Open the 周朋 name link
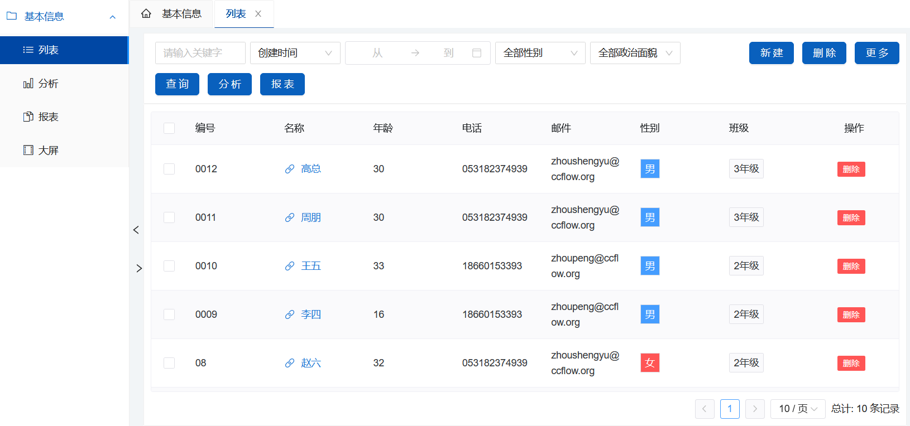The image size is (910, 426). click(x=311, y=217)
